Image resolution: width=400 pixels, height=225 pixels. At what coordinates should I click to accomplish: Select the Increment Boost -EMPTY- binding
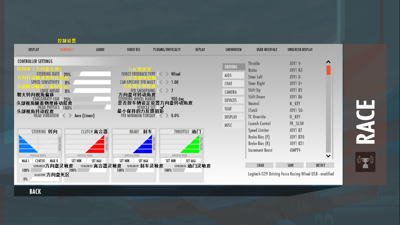[295, 150]
